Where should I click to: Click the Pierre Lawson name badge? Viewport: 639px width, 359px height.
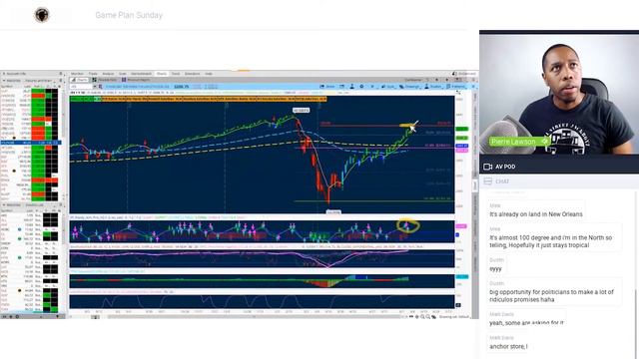pyautogui.click(x=519, y=142)
